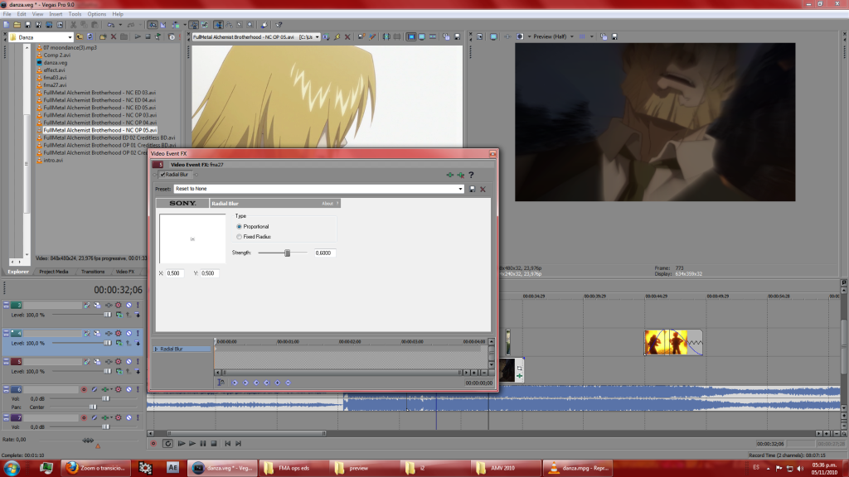The width and height of the screenshot is (849, 477).
Task: Open track 6 audio FX dropdown arrow
Action: point(113,389)
